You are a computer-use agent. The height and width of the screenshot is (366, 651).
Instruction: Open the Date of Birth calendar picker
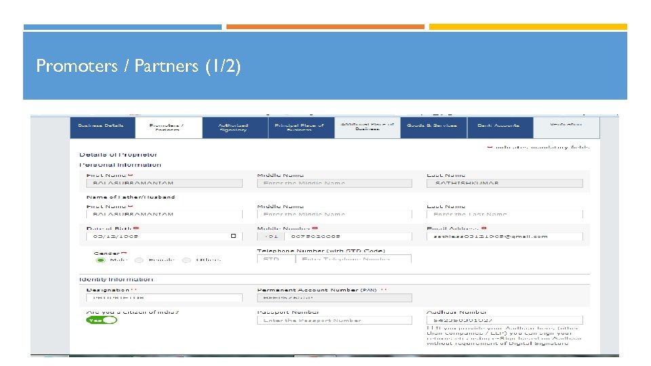coord(233,236)
